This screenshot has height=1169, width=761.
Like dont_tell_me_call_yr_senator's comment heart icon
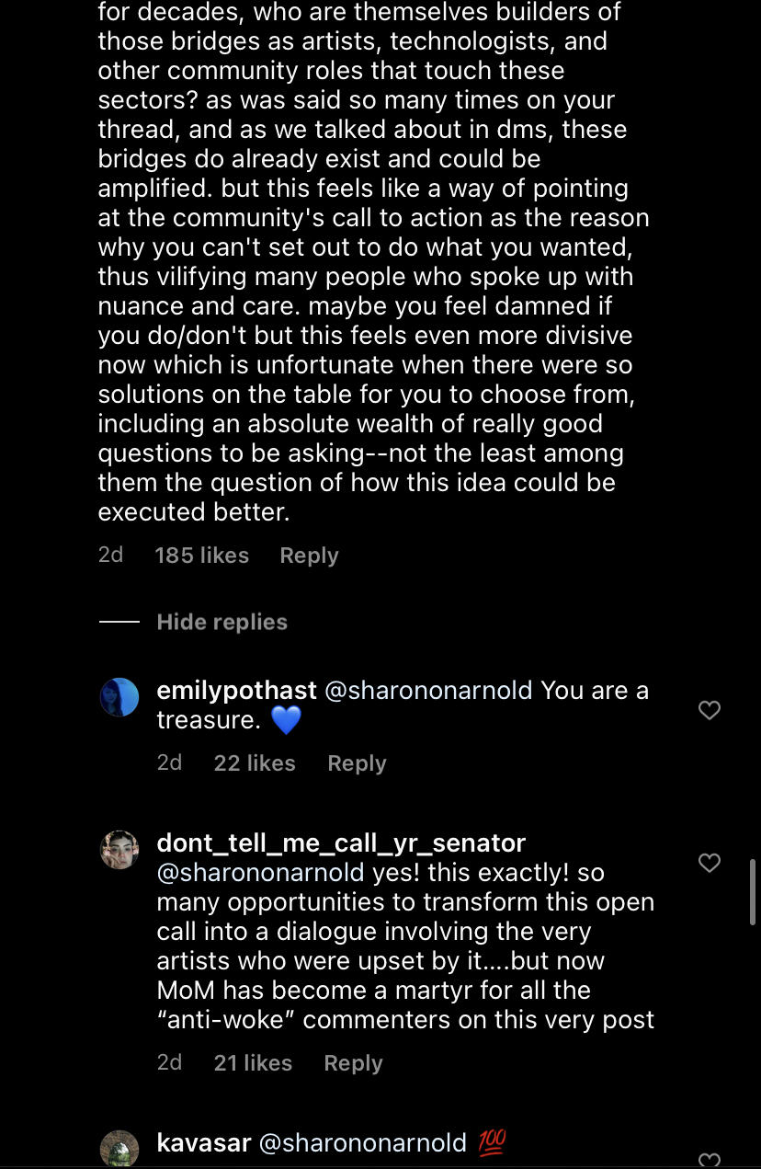click(710, 863)
